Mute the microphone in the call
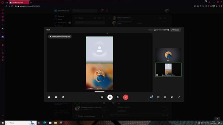The height and width of the screenshot is (125, 223). click(x=118, y=97)
